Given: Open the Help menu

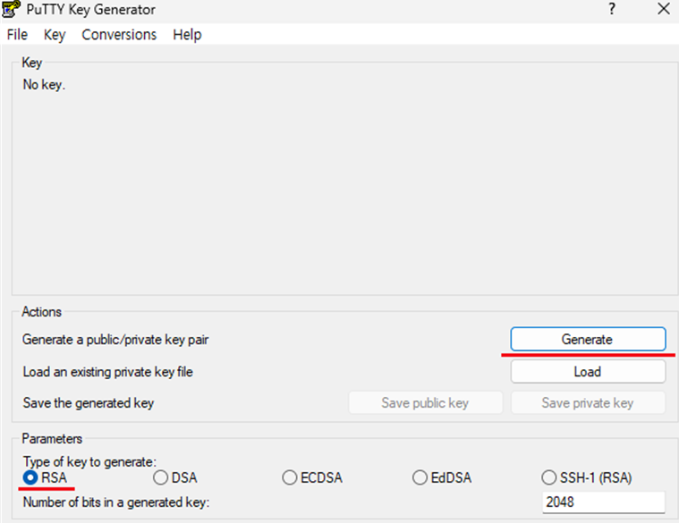Looking at the screenshot, I should pos(187,35).
